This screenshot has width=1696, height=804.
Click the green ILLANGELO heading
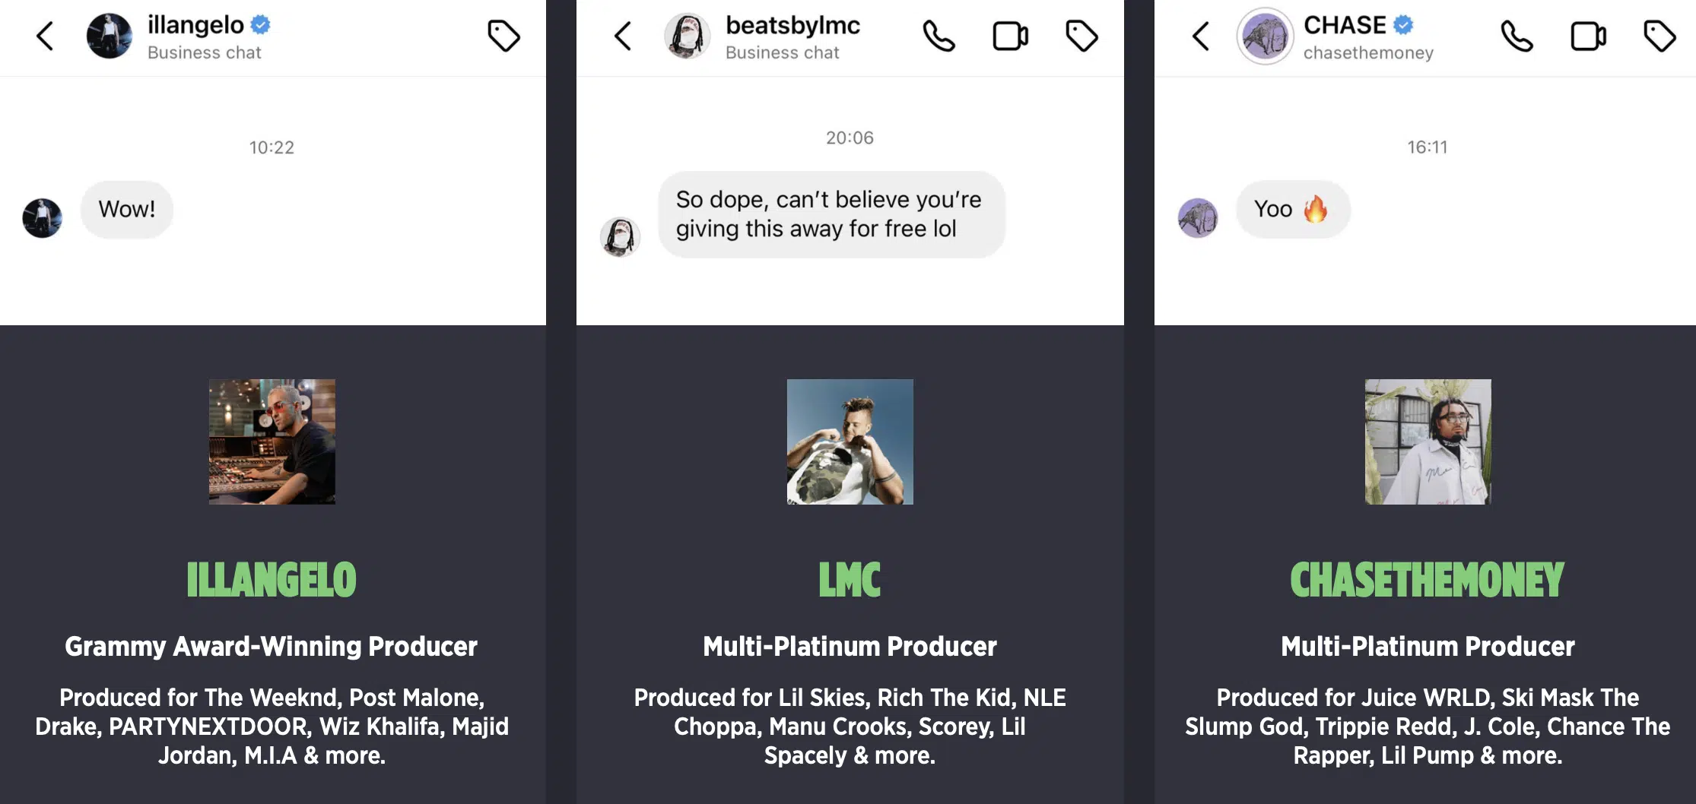[x=272, y=580]
